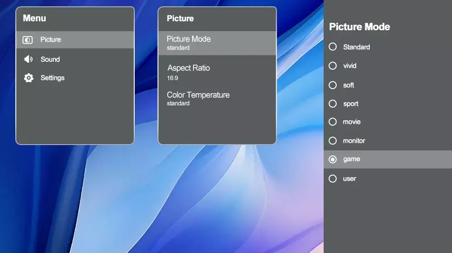Select the Picture menu label

pos(51,40)
